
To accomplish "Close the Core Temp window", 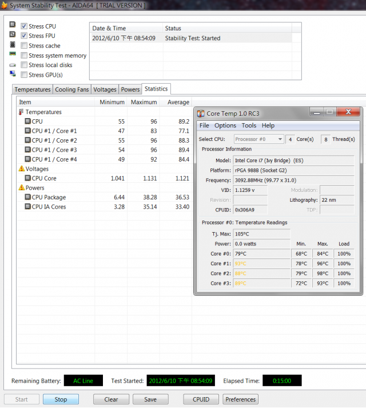I will (x=348, y=112).
